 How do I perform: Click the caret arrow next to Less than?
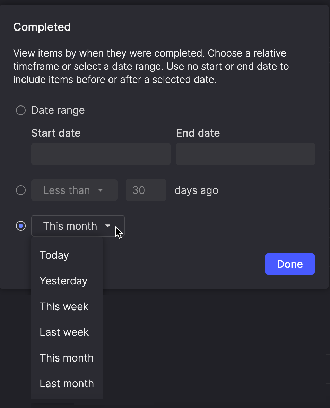[x=101, y=190]
